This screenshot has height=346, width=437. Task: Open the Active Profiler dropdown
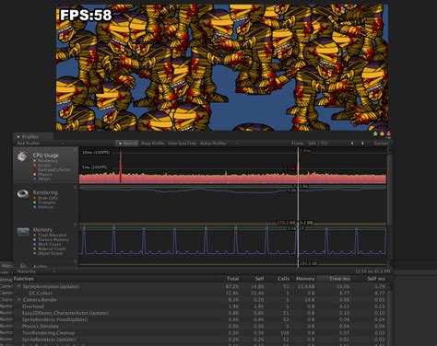(219, 144)
